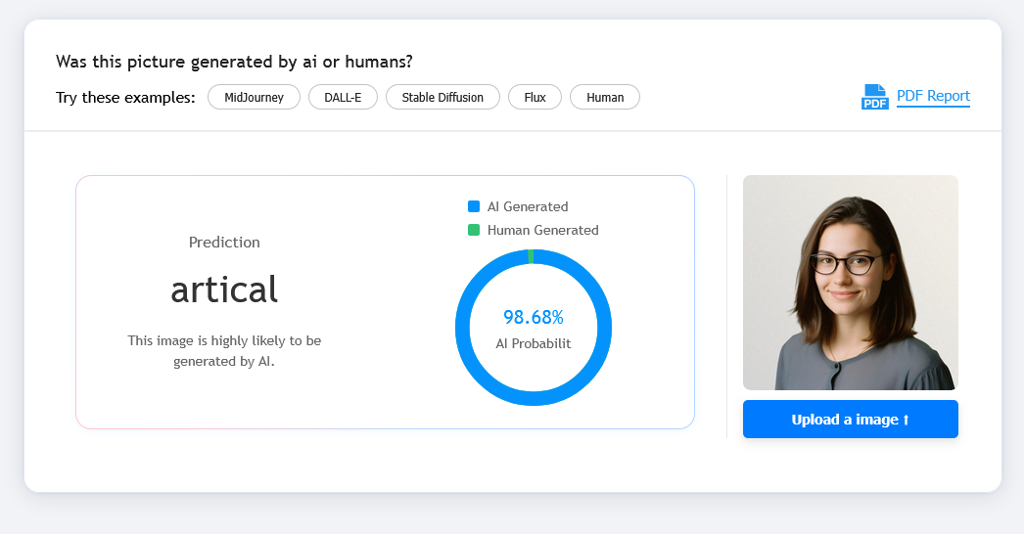Toggle the AI Generated legend label

[528, 206]
